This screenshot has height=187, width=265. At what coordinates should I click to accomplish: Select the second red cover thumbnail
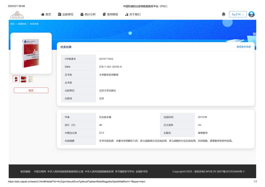coord(24,79)
